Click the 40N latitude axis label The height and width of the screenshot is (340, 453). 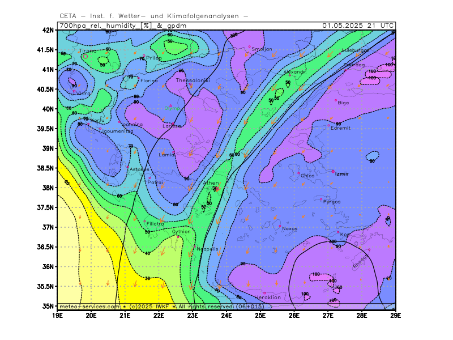pos(48,109)
